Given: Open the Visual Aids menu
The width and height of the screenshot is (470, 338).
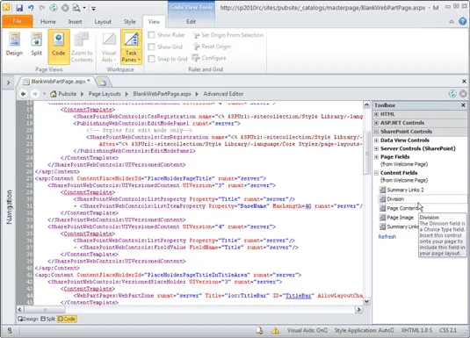Looking at the screenshot, I should pos(109,47).
